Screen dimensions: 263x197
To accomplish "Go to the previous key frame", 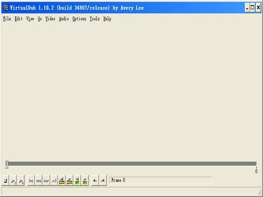I will pos(62,180).
